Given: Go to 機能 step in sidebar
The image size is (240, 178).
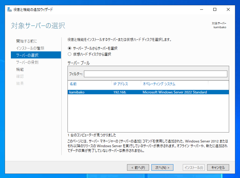Looking at the screenshot, I should 20,69.
